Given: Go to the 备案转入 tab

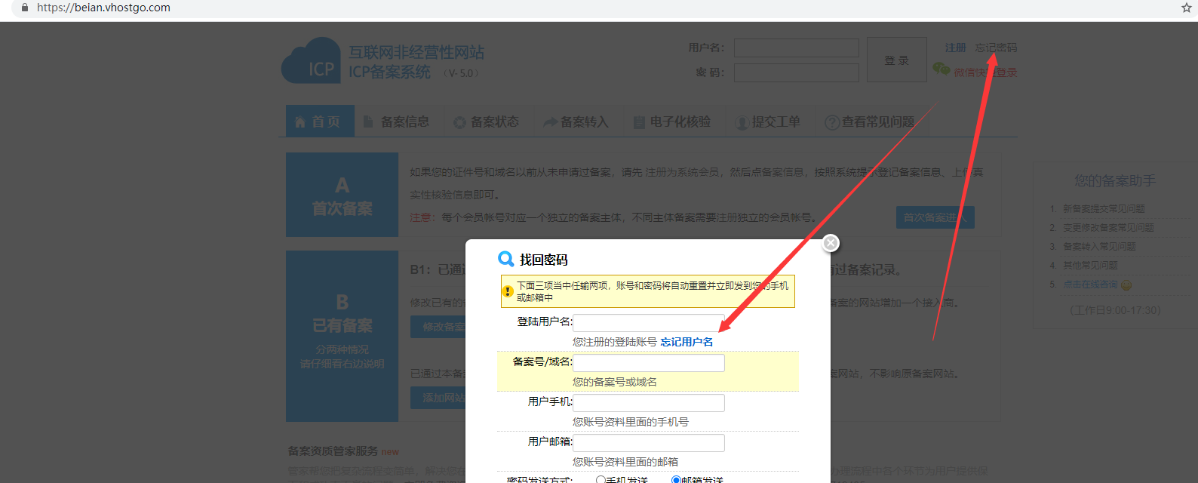Looking at the screenshot, I should coord(576,122).
